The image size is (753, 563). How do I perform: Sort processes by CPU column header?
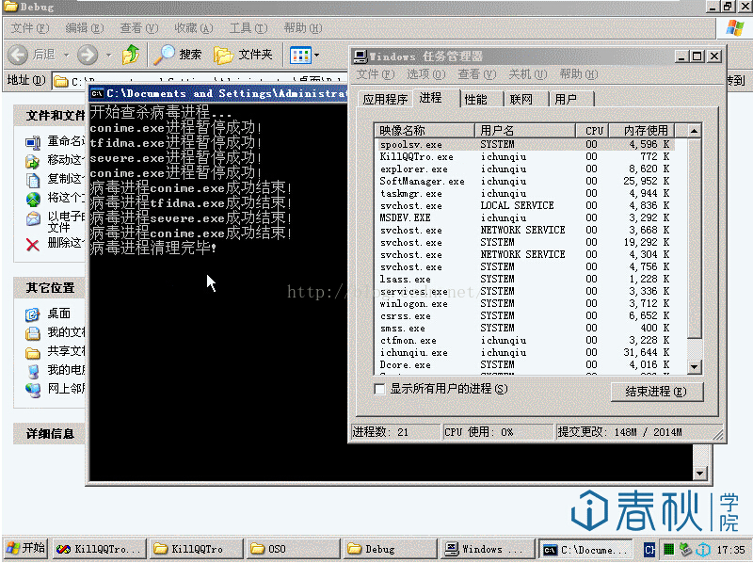pyautogui.click(x=593, y=130)
